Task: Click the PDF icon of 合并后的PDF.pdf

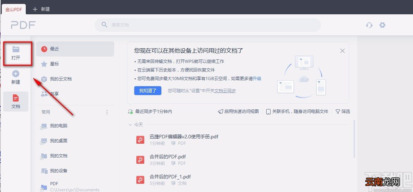Action: tap(140, 160)
